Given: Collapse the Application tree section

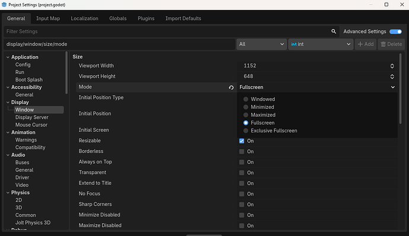Looking at the screenshot, I should coord(8,57).
